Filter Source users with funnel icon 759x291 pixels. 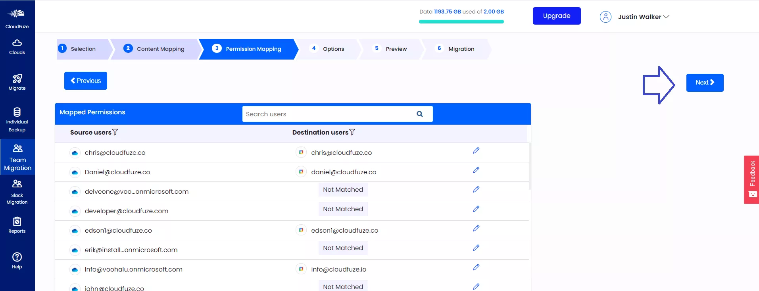115,132
